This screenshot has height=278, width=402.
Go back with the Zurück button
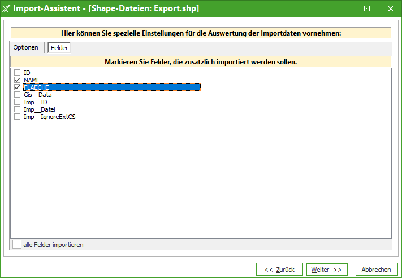[279, 270]
